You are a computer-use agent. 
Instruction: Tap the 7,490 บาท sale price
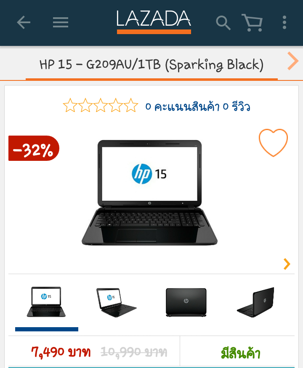(x=61, y=352)
